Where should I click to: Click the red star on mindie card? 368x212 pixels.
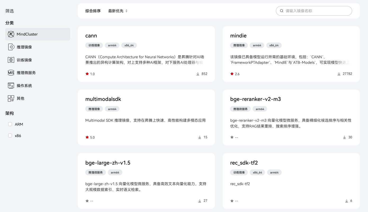(232, 74)
